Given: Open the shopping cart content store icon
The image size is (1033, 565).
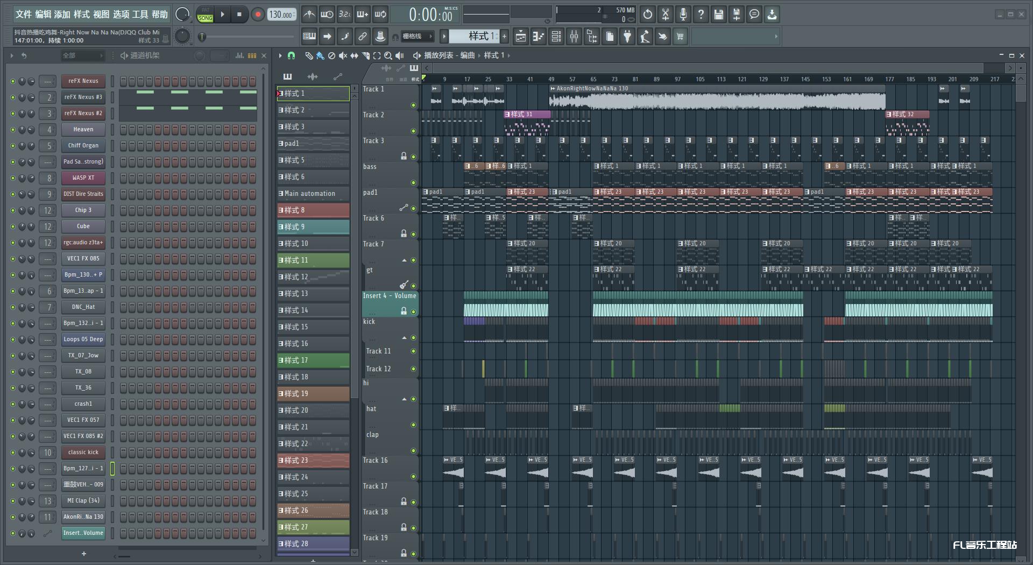Looking at the screenshot, I should (x=681, y=37).
